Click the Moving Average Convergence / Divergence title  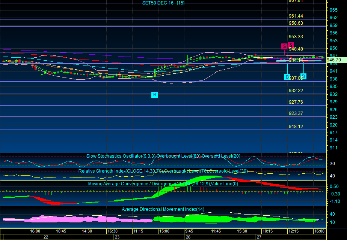click(163, 184)
